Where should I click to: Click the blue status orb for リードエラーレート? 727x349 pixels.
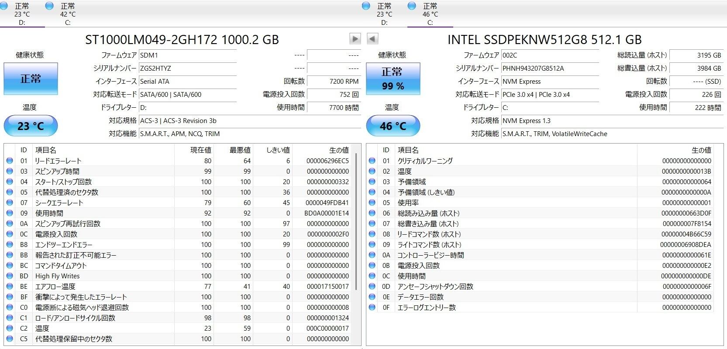[10, 161]
